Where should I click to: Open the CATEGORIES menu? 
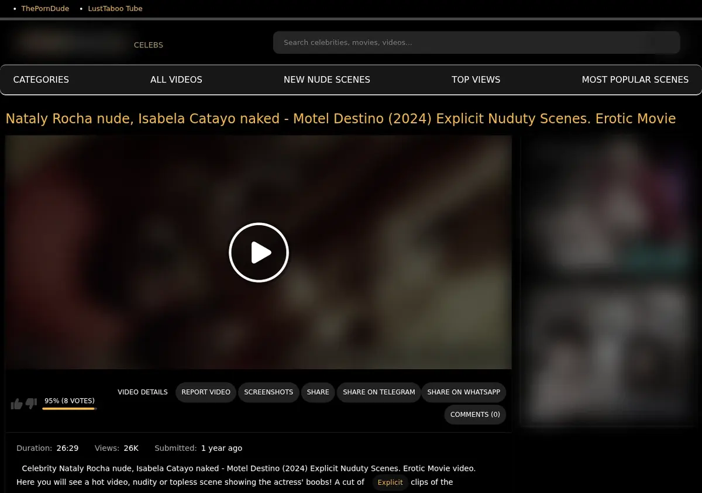(x=41, y=80)
